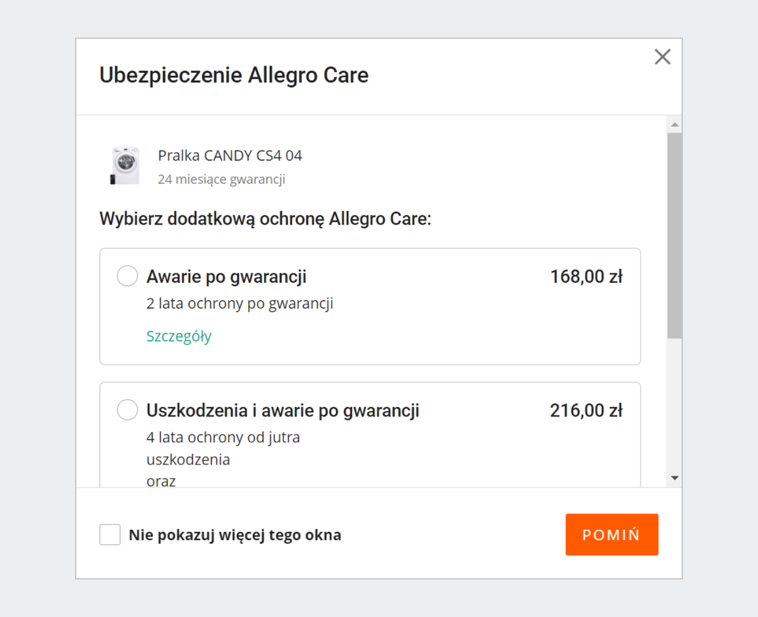This screenshot has width=758, height=617.
Task: Click the X icon to close the dialog
Action: tap(662, 57)
